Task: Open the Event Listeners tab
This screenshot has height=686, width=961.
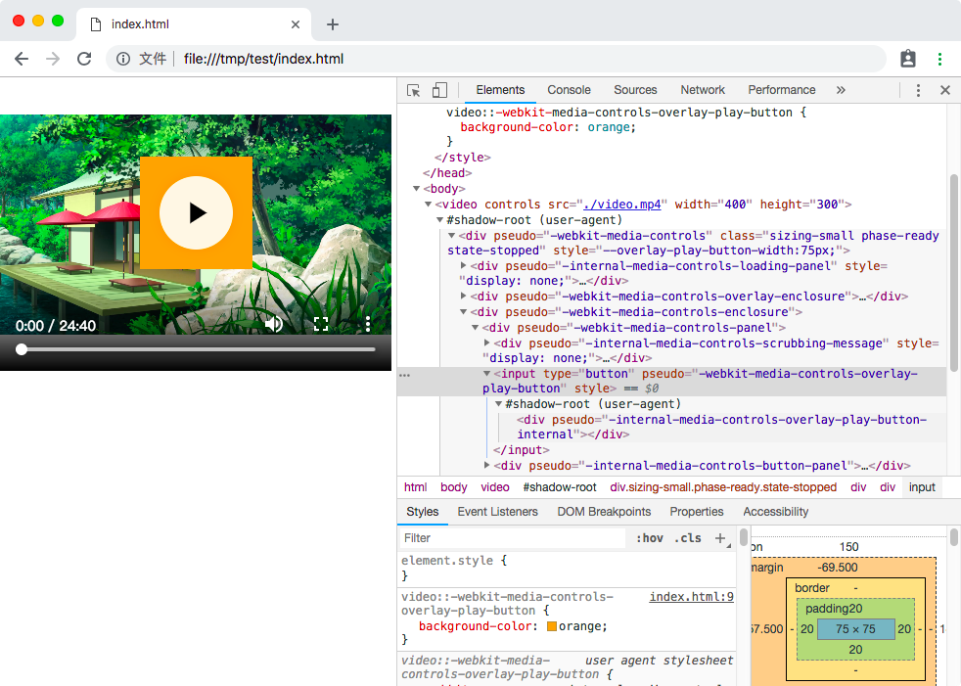Action: tap(497, 512)
